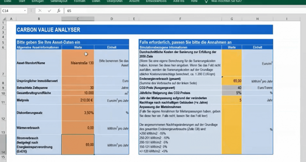Select column F header

pos(180,19)
